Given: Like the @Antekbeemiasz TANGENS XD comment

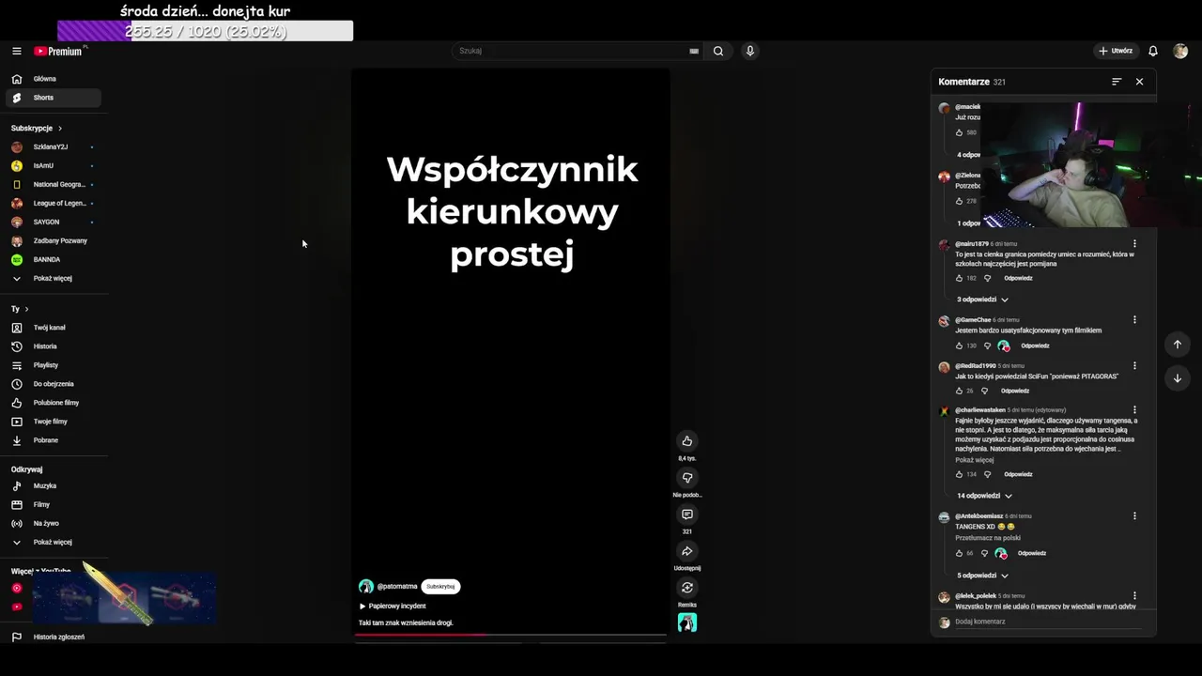Looking at the screenshot, I should coord(959,553).
